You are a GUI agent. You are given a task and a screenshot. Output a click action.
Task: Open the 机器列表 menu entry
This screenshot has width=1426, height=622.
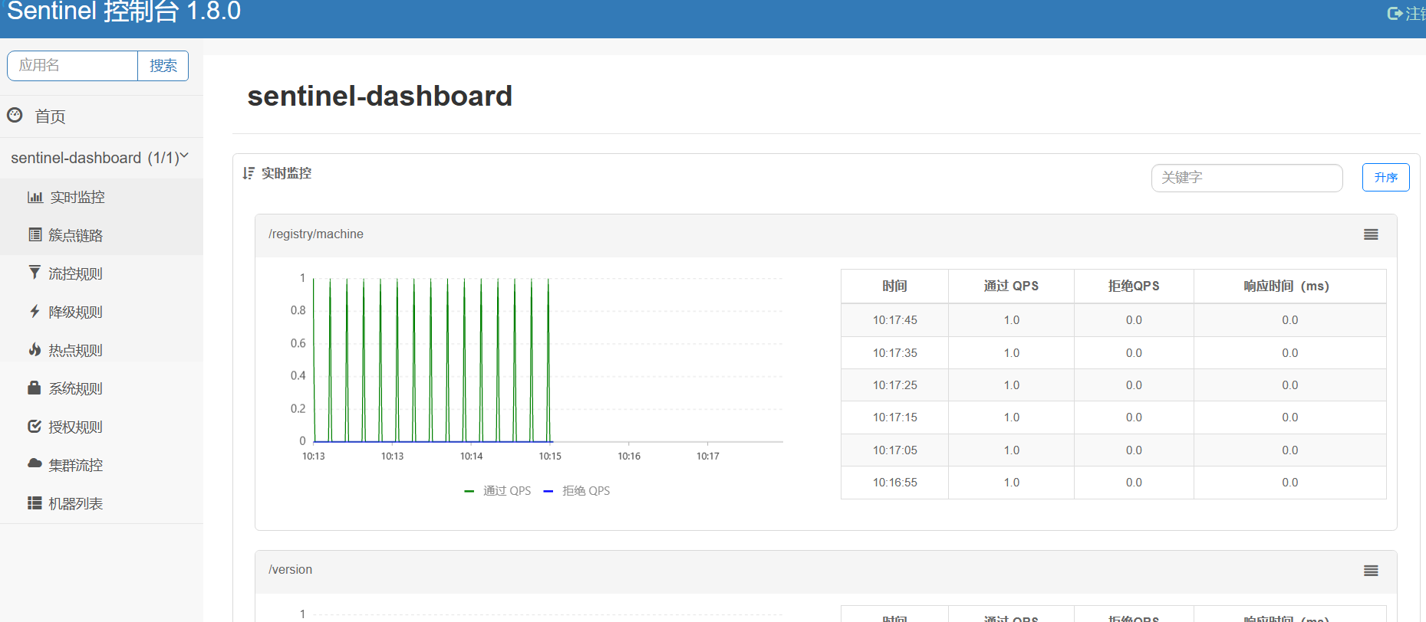click(x=75, y=503)
